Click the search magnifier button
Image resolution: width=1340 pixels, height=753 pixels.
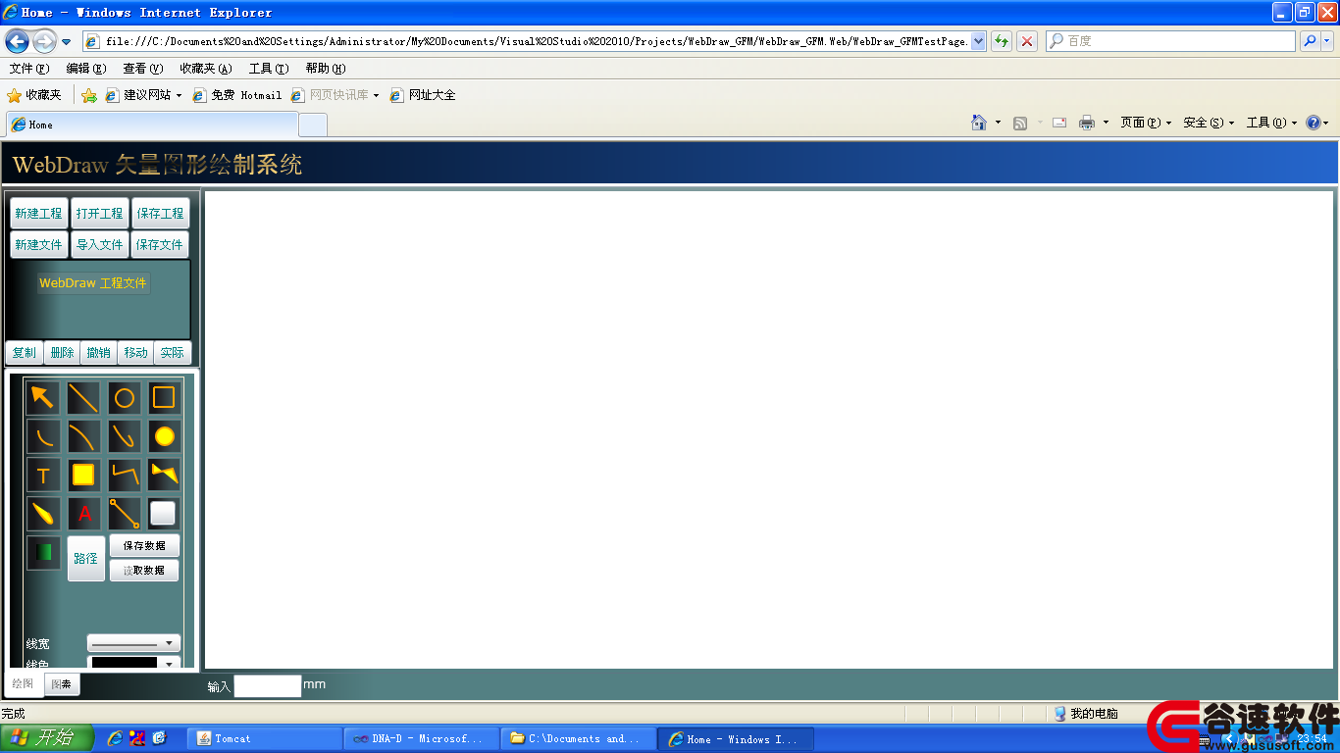click(x=1310, y=41)
